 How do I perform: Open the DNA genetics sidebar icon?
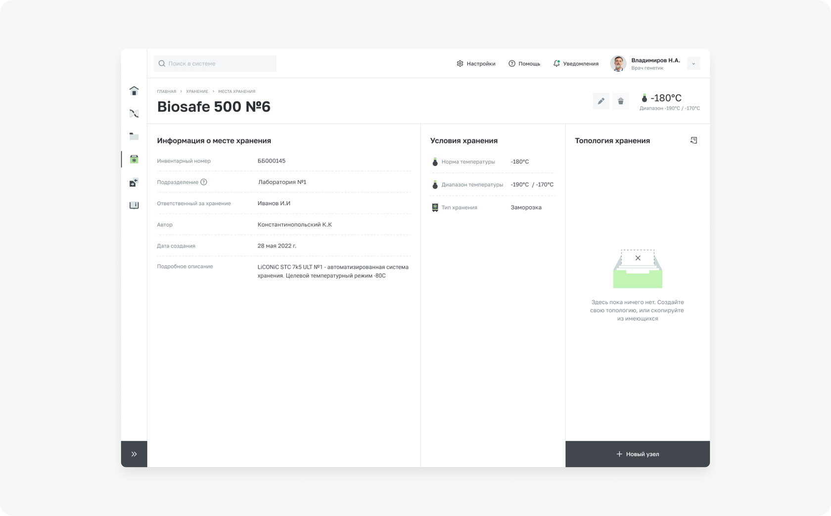(134, 114)
